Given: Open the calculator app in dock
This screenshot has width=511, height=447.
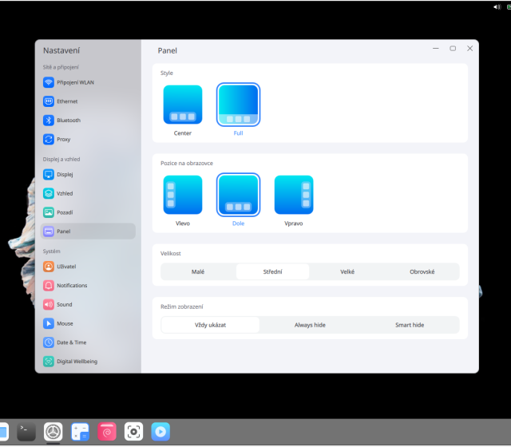Looking at the screenshot, I should (x=80, y=432).
